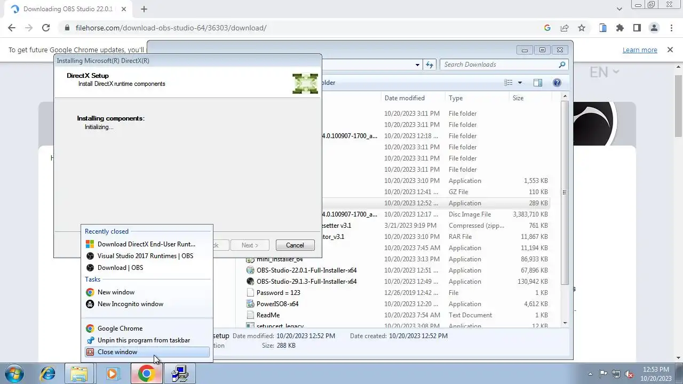Open the Explorer address bar history dropdown
Screen dimensions: 683x384
417,65
